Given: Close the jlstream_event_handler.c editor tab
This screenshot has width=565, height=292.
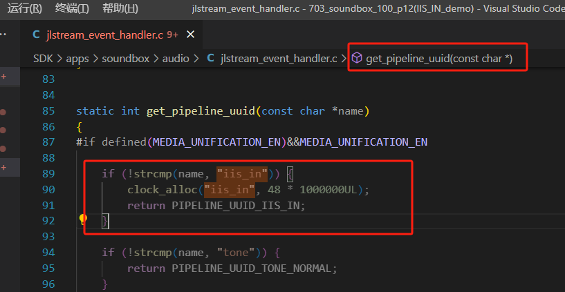Looking at the screenshot, I should 190,35.
